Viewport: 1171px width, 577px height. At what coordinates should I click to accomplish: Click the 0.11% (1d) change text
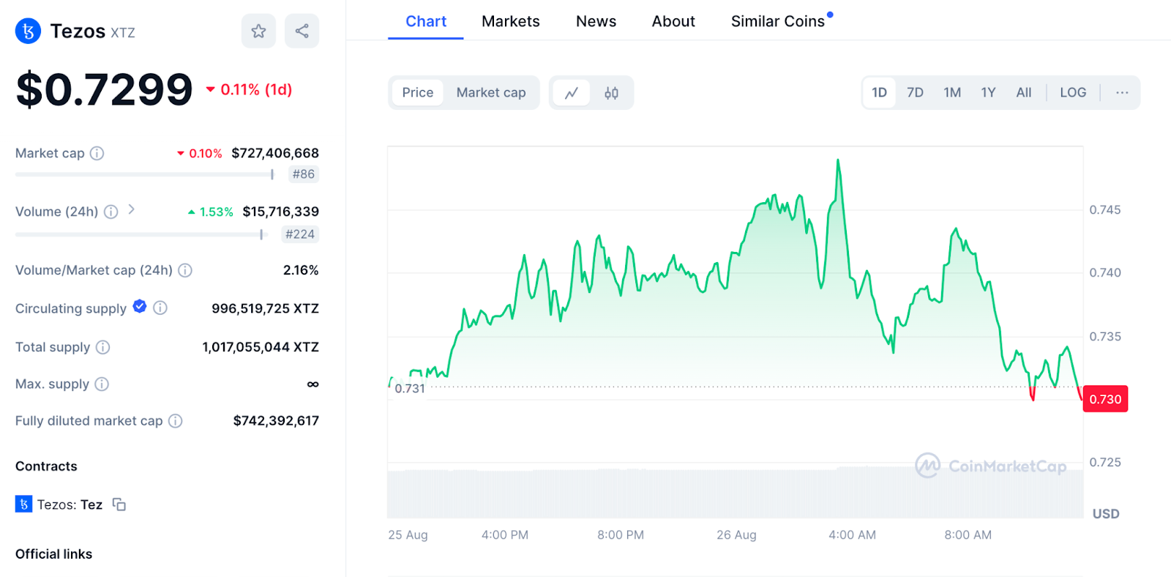[x=256, y=89]
